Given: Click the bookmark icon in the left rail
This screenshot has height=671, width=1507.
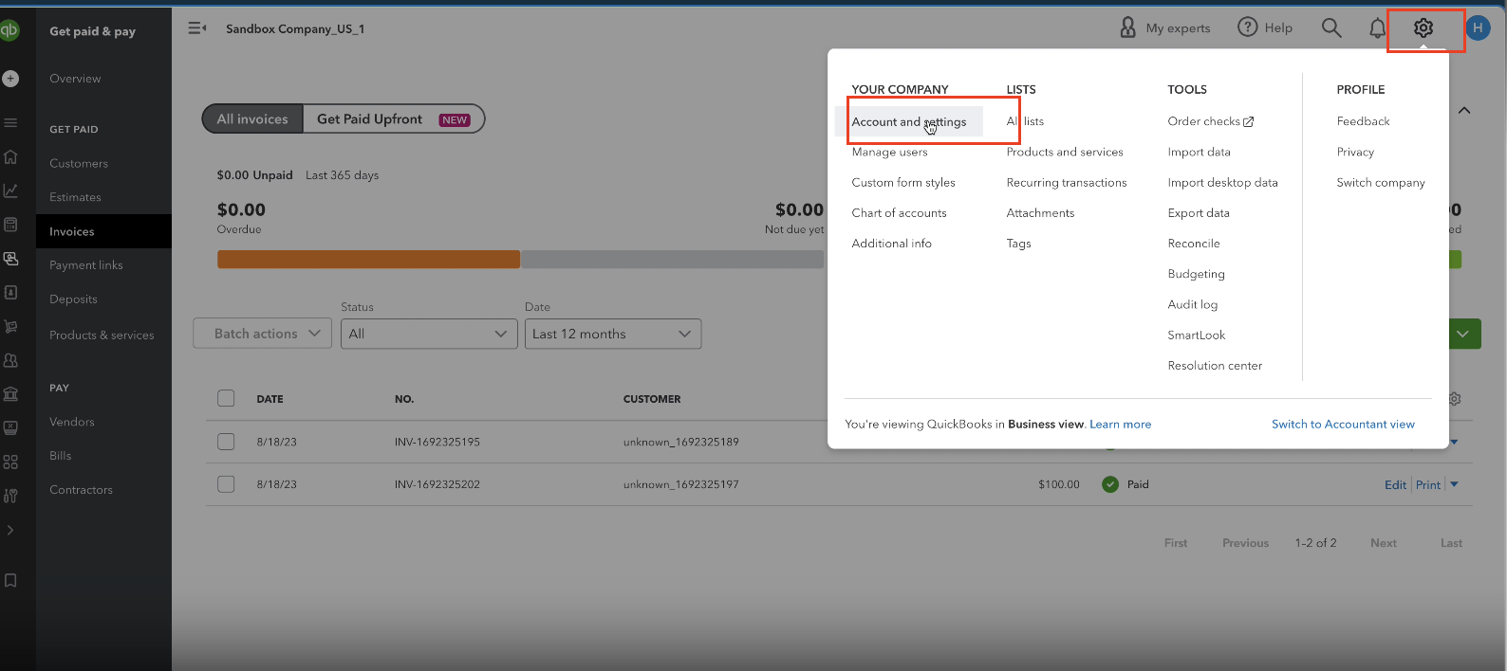Looking at the screenshot, I should click(x=10, y=580).
